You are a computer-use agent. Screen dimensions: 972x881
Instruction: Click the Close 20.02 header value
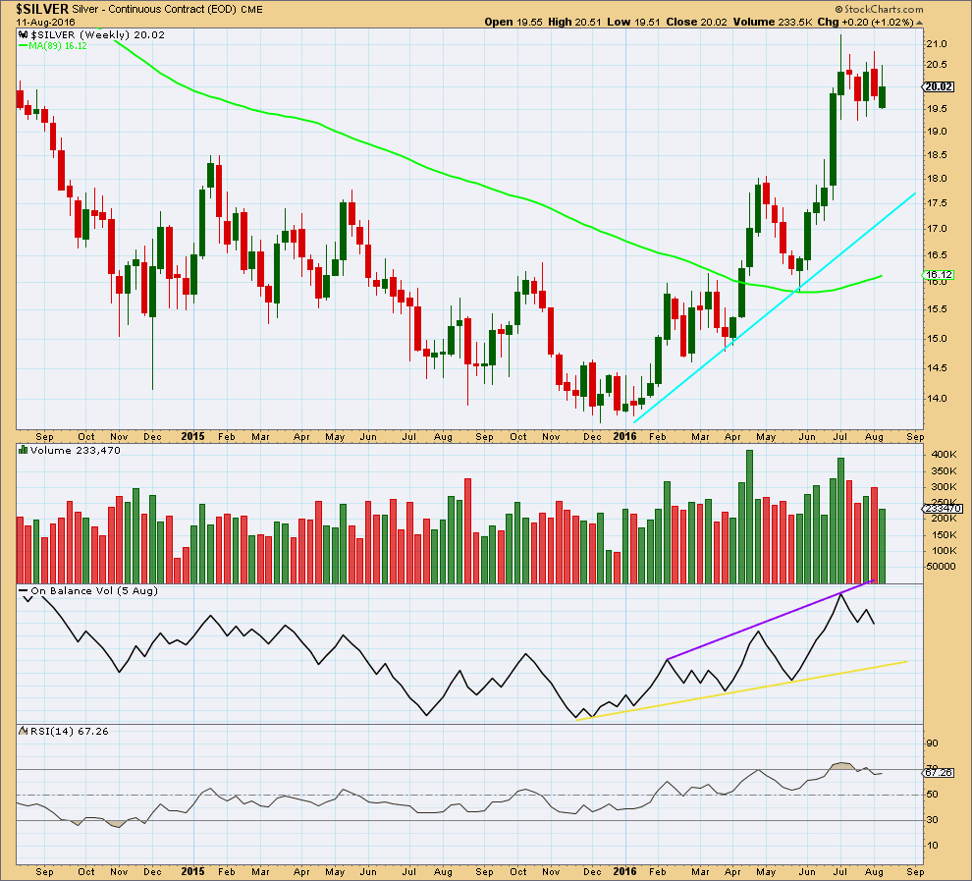pyautogui.click(x=696, y=22)
